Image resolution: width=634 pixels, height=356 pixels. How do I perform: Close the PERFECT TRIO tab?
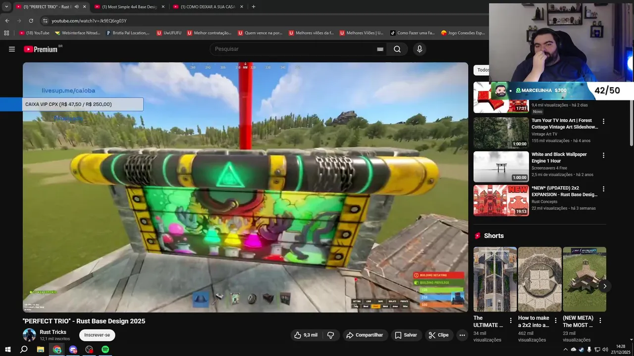84,6
